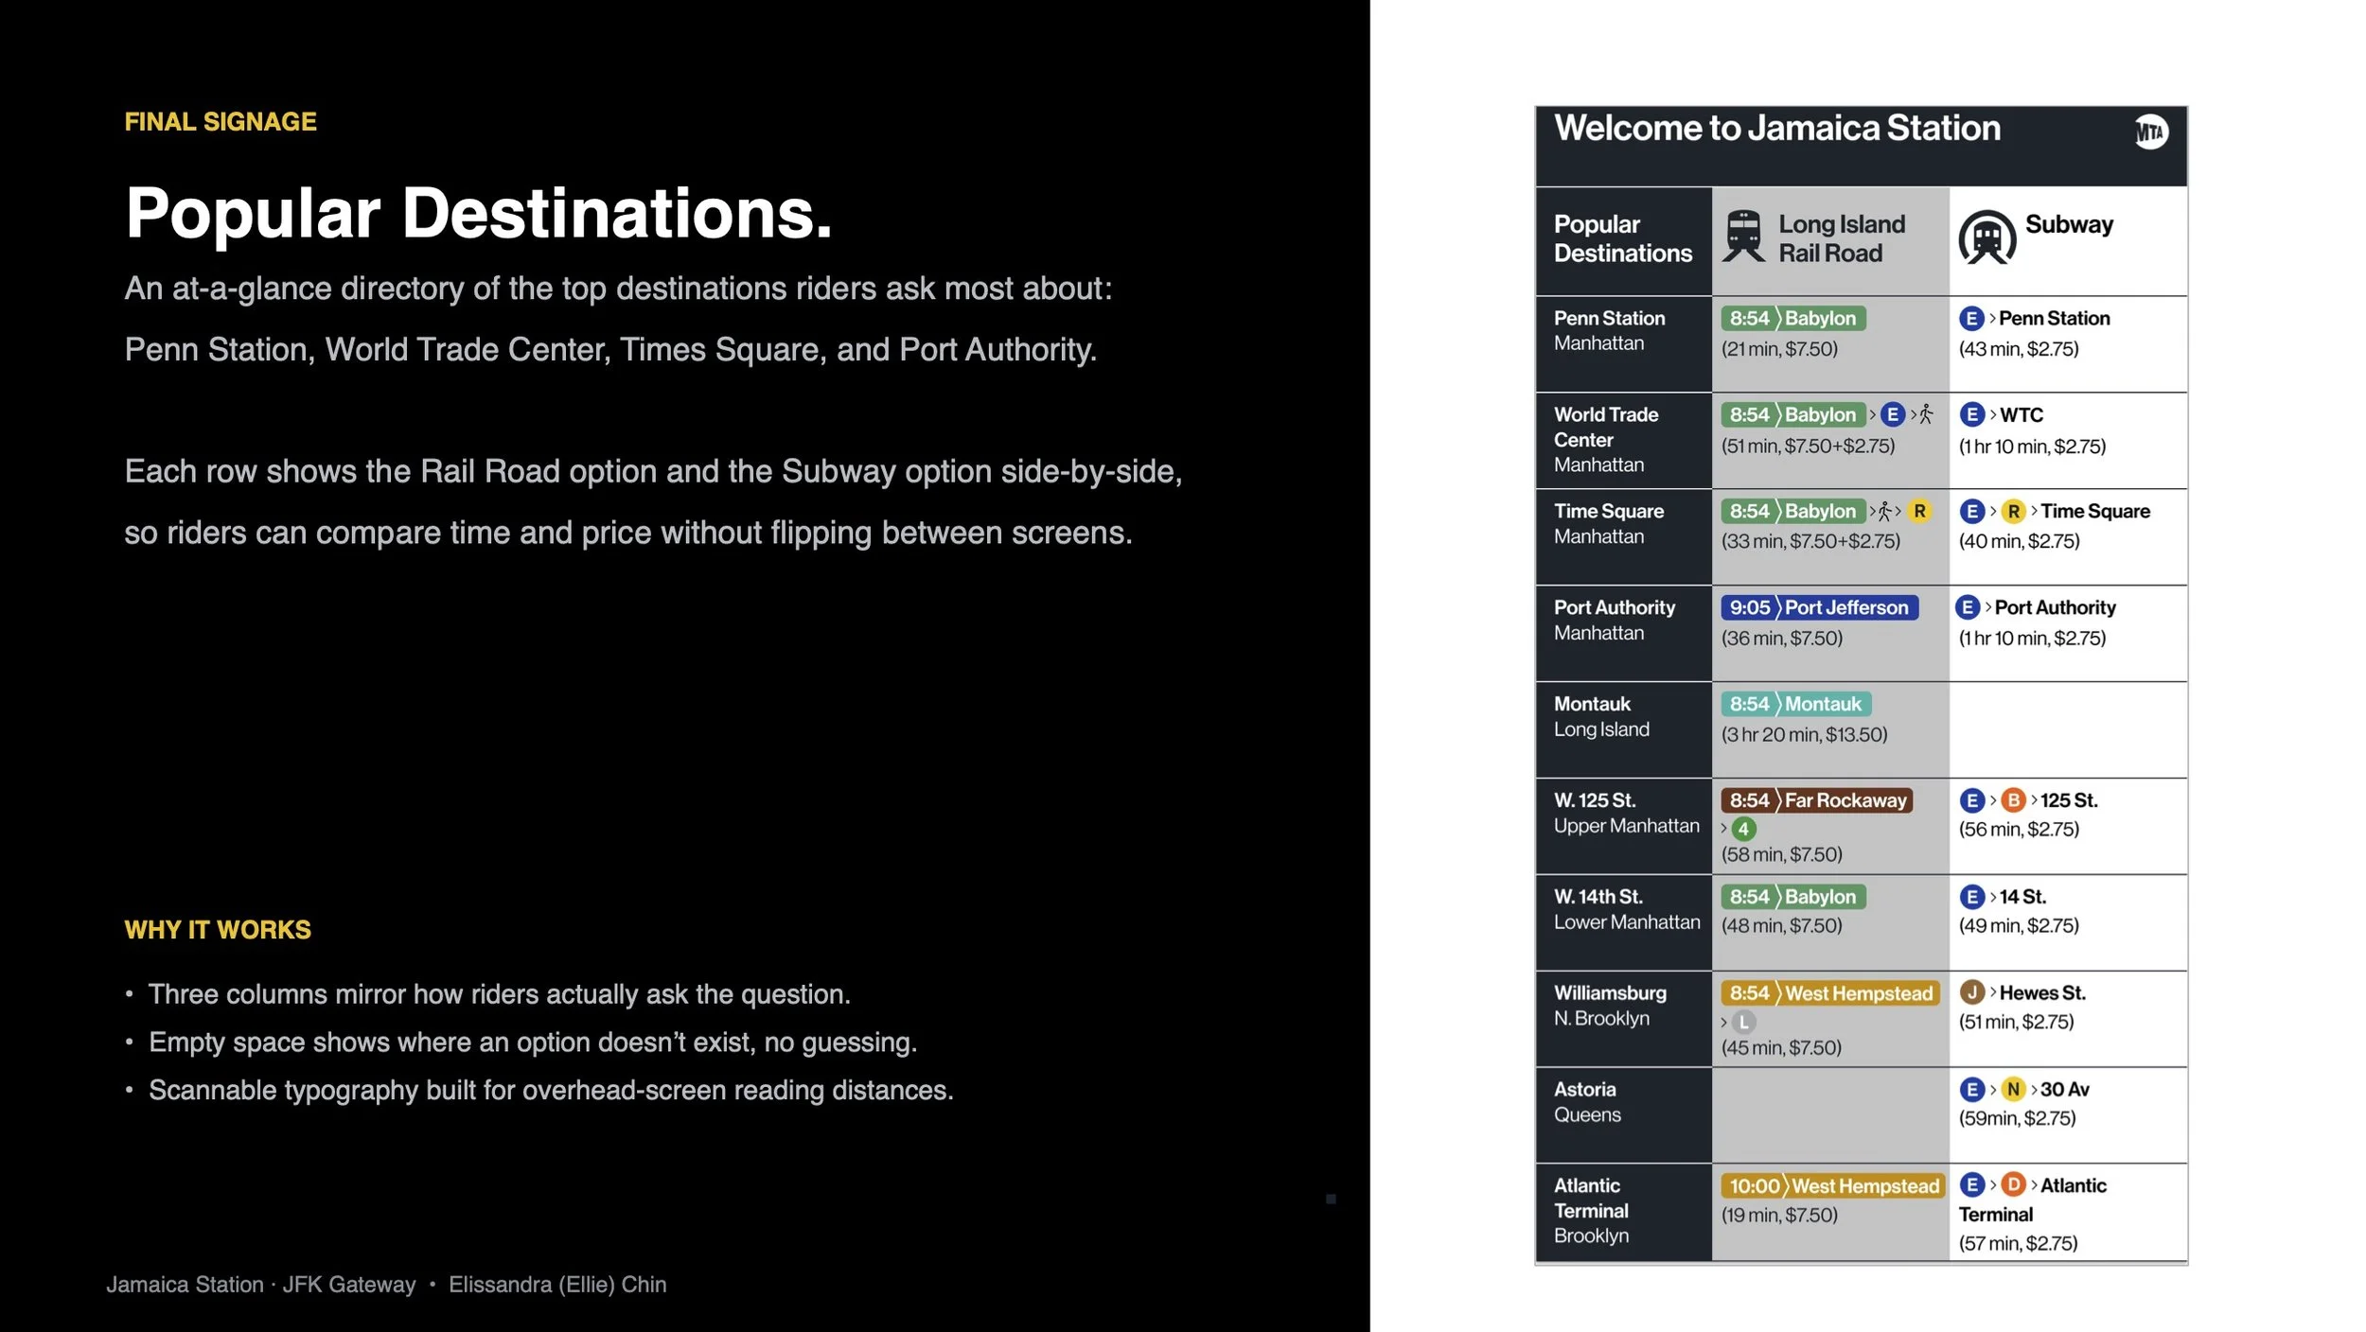
Task: Click the '(21 min, $7.50)' fare text
Action: [1779, 349]
